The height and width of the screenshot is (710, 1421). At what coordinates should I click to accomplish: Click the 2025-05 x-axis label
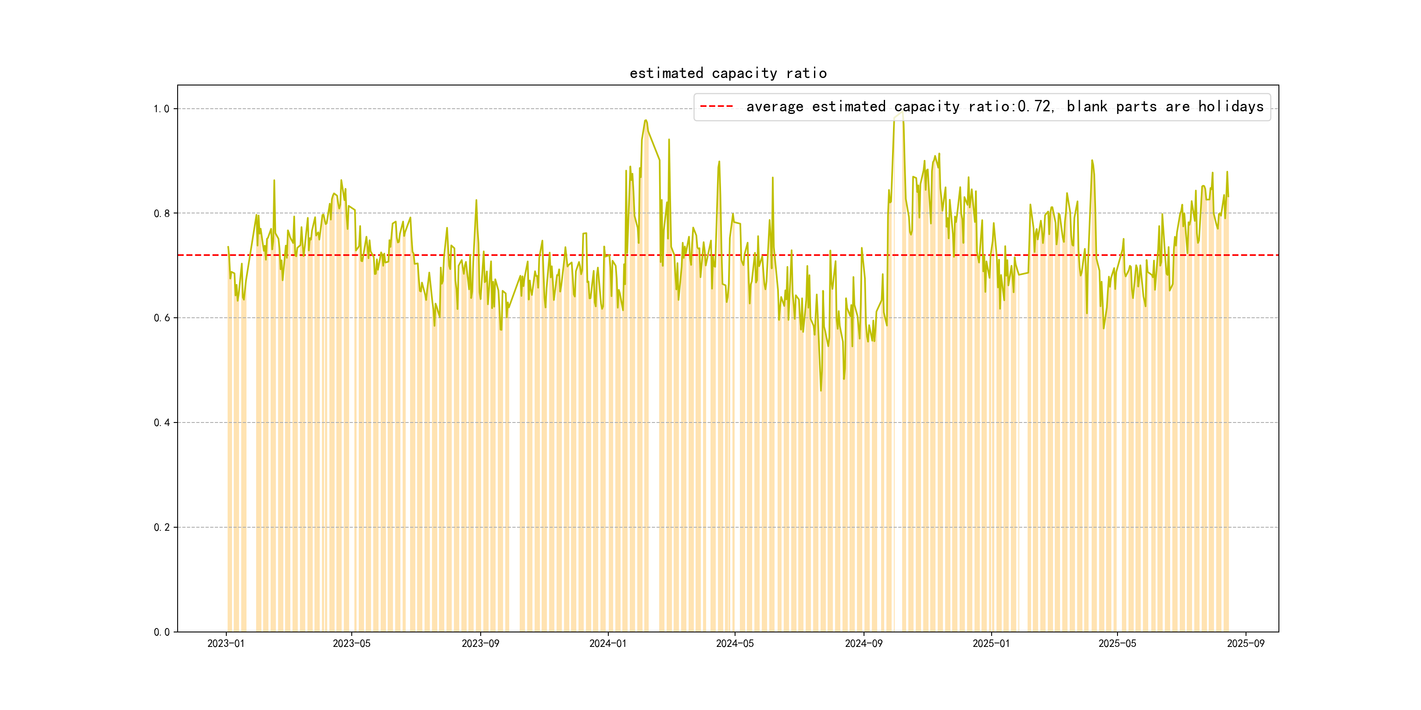tap(1117, 643)
